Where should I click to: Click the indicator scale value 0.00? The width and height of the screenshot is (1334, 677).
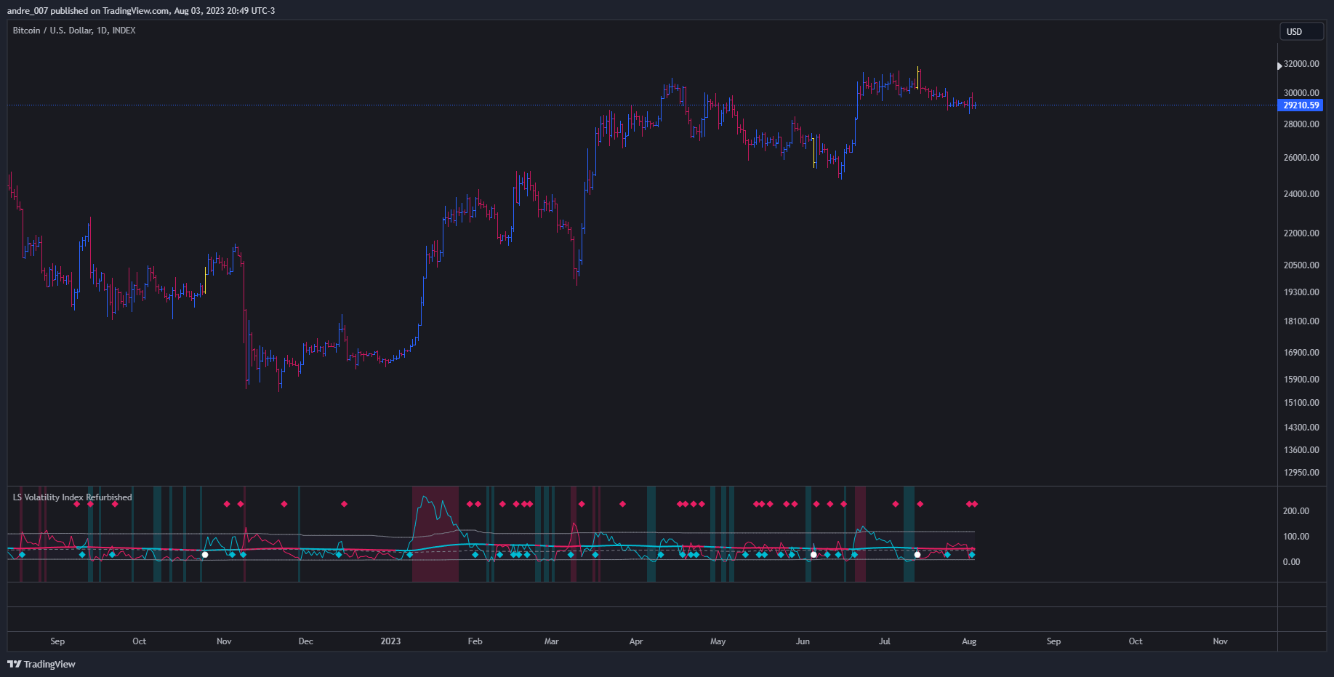click(x=1292, y=562)
